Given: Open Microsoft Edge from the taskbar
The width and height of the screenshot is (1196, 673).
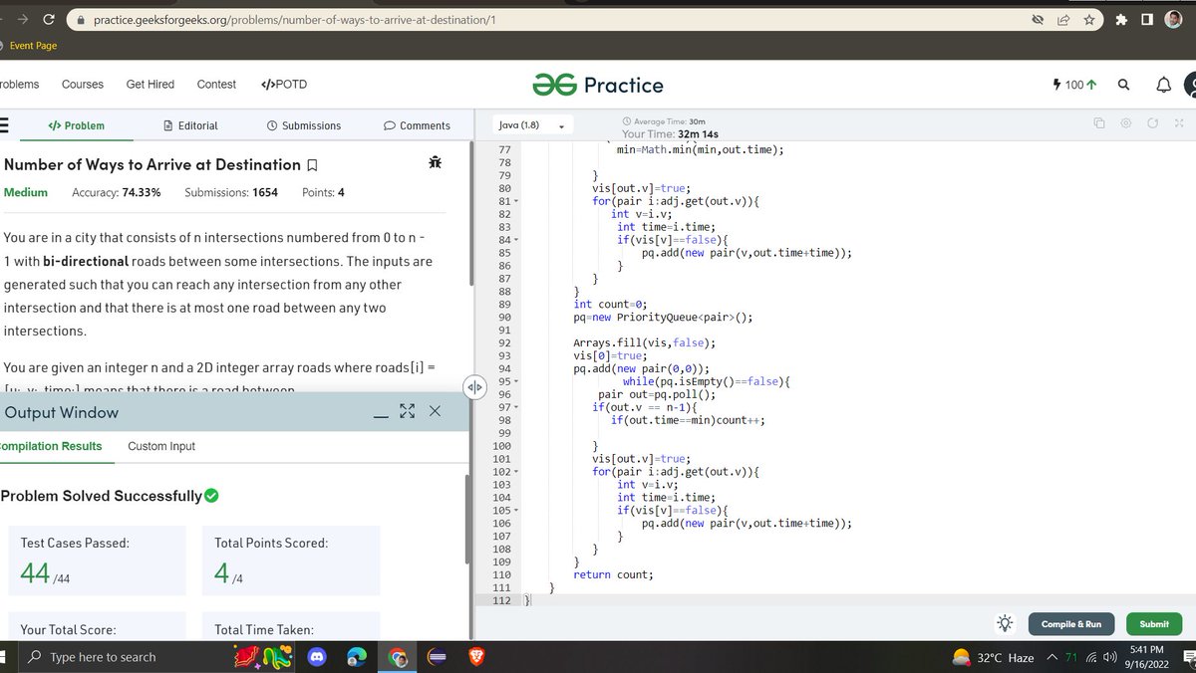Looking at the screenshot, I should (357, 657).
